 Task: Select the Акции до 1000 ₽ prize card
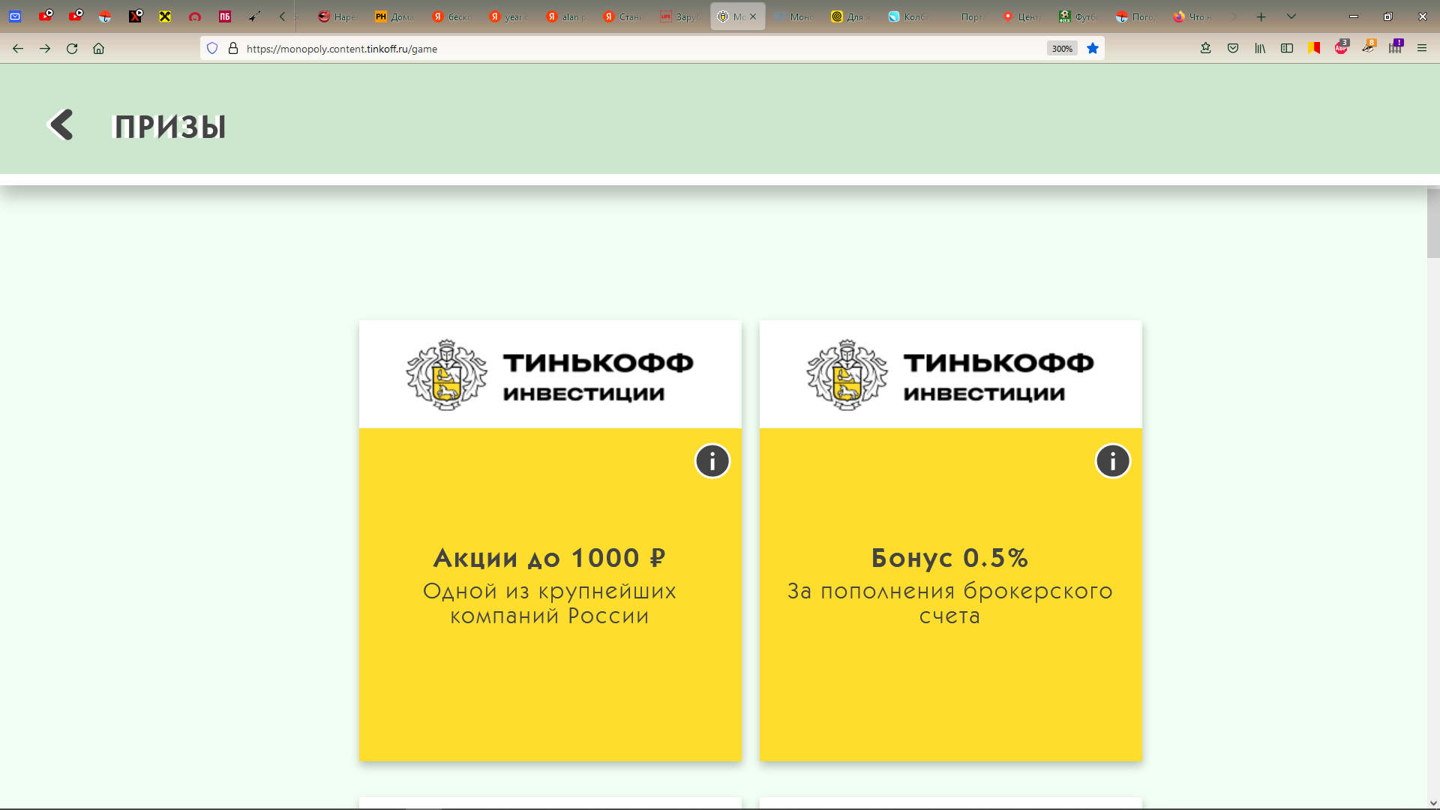550,541
